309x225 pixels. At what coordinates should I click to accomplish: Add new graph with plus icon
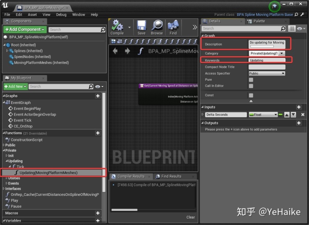pyautogui.click(x=98, y=96)
